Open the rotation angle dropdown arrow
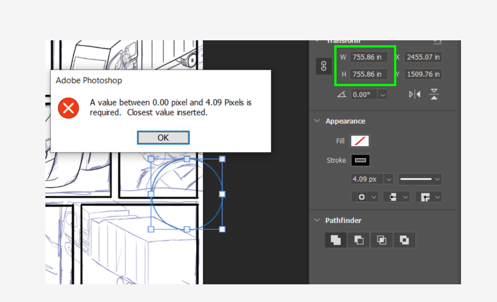497x302 pixels. tap(382, 94)
